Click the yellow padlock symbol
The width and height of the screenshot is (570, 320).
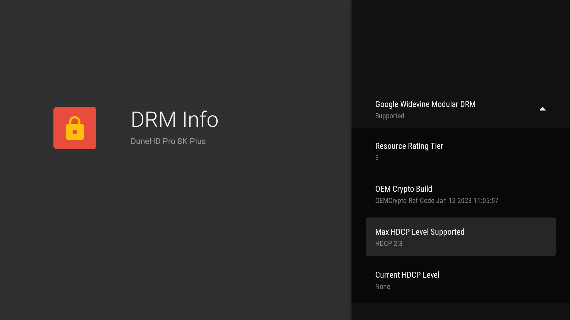[75, 128]
